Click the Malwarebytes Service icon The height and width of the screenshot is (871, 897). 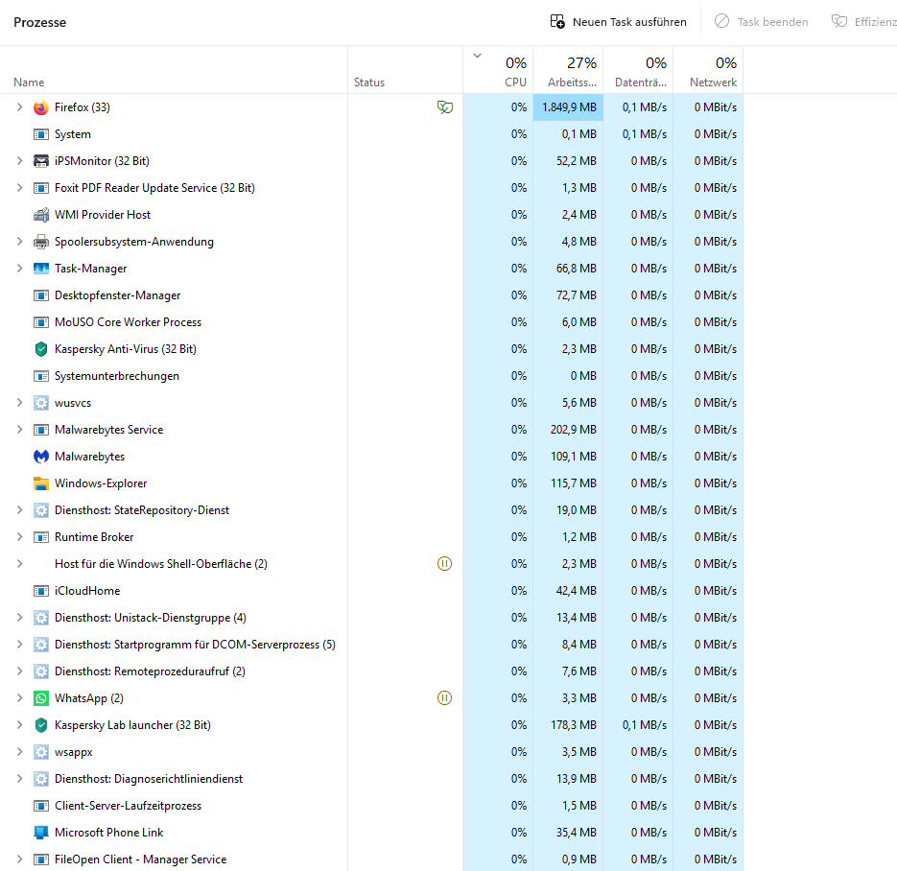click(x=41, y=430)
